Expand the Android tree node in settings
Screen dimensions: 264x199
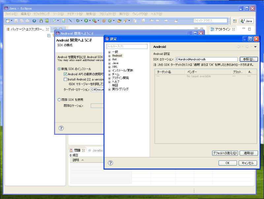click(110, 56)
